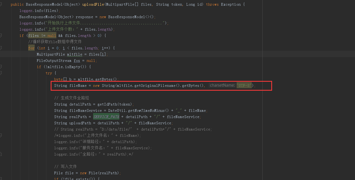The width and height of the screenshot is (355, 180).
Task: Fold the '/*logger.info' block comment start marker
Action: tap(1, 135)
